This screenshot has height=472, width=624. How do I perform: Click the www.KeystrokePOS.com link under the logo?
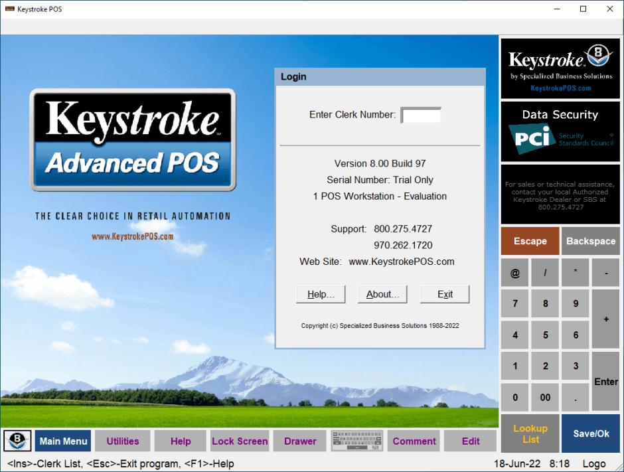point(133,236)
